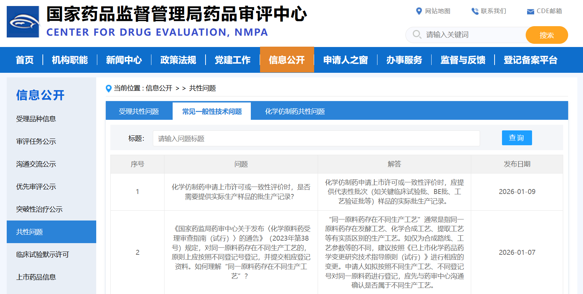The height and width of the screenshot is (294, 583).
Task: Click the CDE fish logo icon
Action: click(23, 22)
